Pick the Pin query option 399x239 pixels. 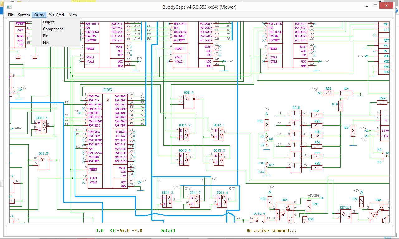point(46,36)
